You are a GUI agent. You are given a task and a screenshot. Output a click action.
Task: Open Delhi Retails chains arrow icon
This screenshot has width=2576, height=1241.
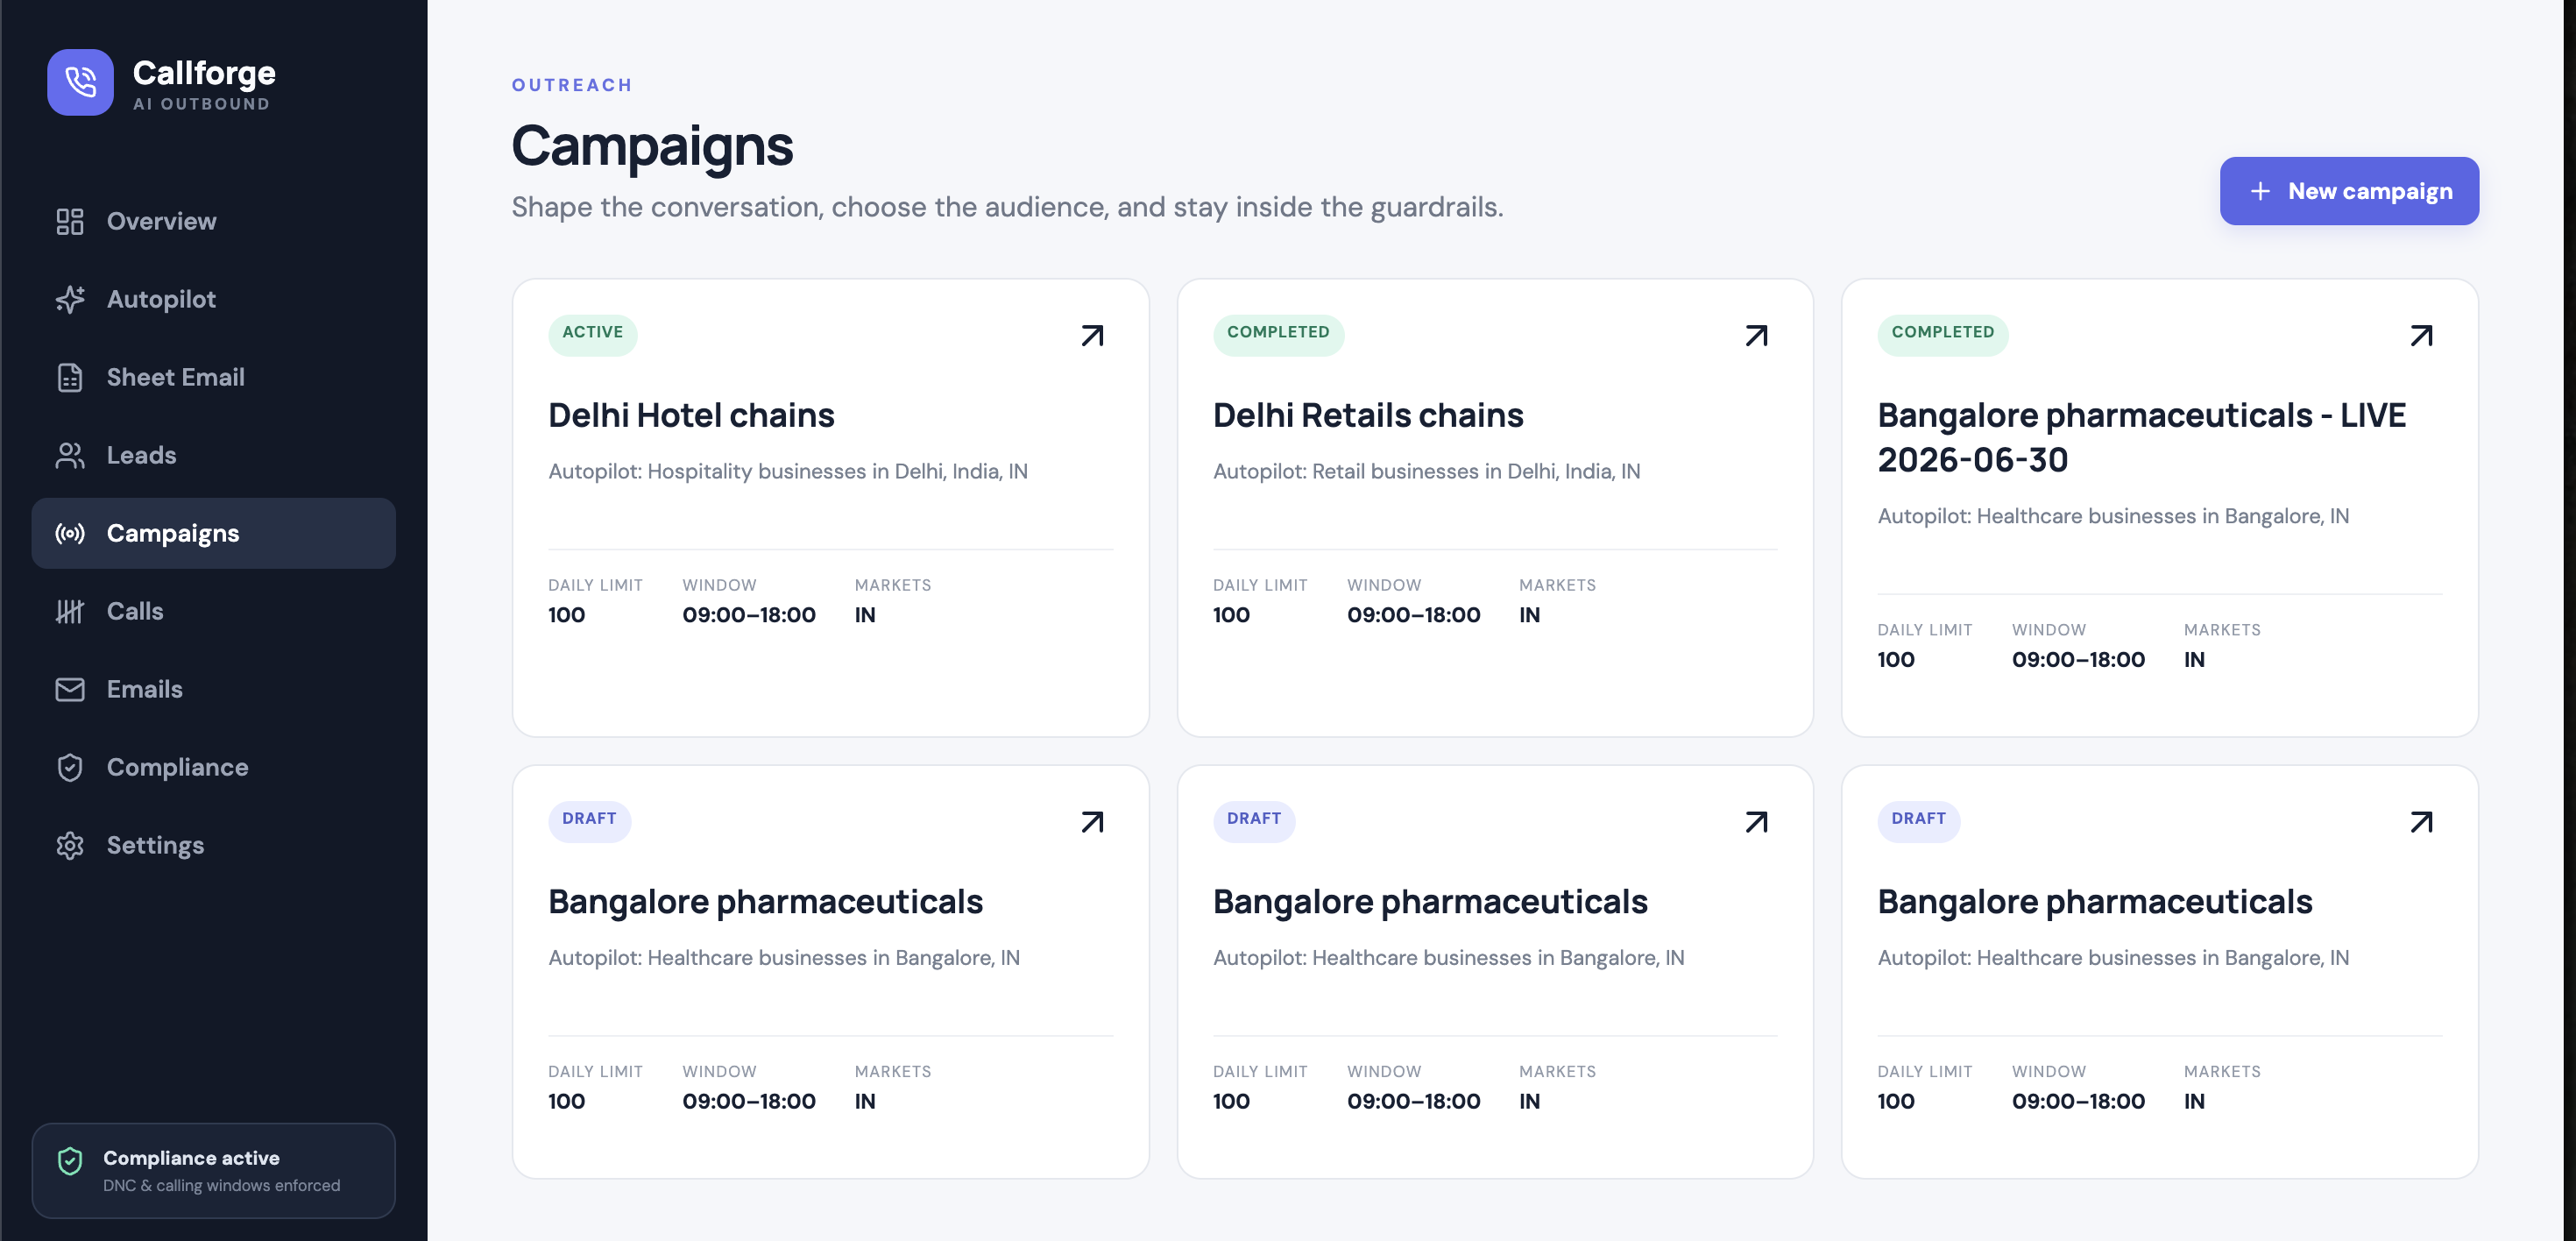tap(1756, 335)
